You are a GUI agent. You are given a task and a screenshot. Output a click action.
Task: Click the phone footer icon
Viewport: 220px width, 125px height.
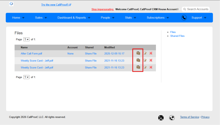tap(172, 118)
